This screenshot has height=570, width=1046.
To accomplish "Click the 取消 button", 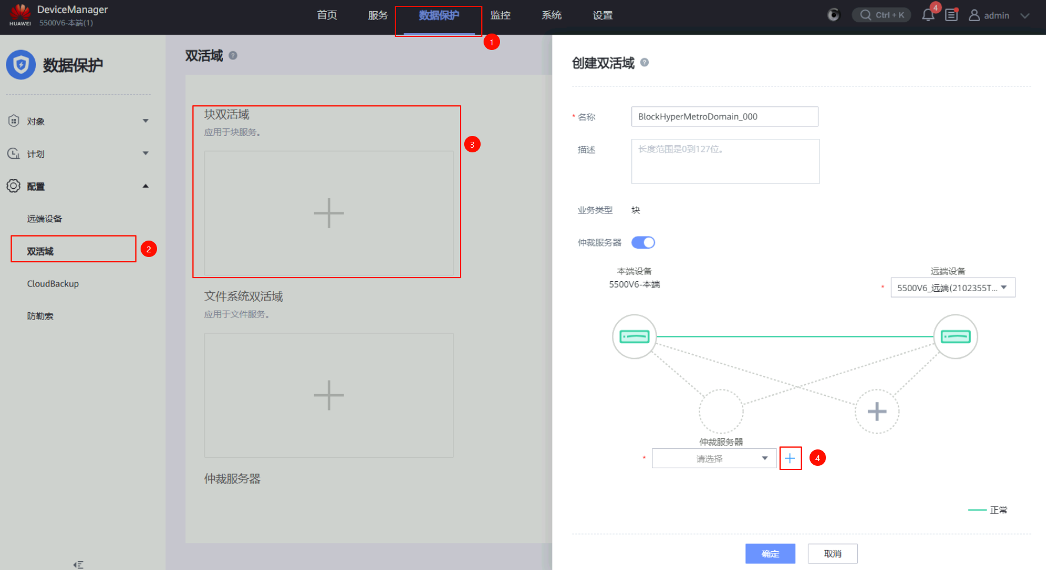I will (x=832, y=554).
